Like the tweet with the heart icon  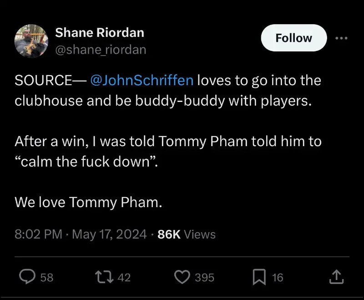(182, 277)
